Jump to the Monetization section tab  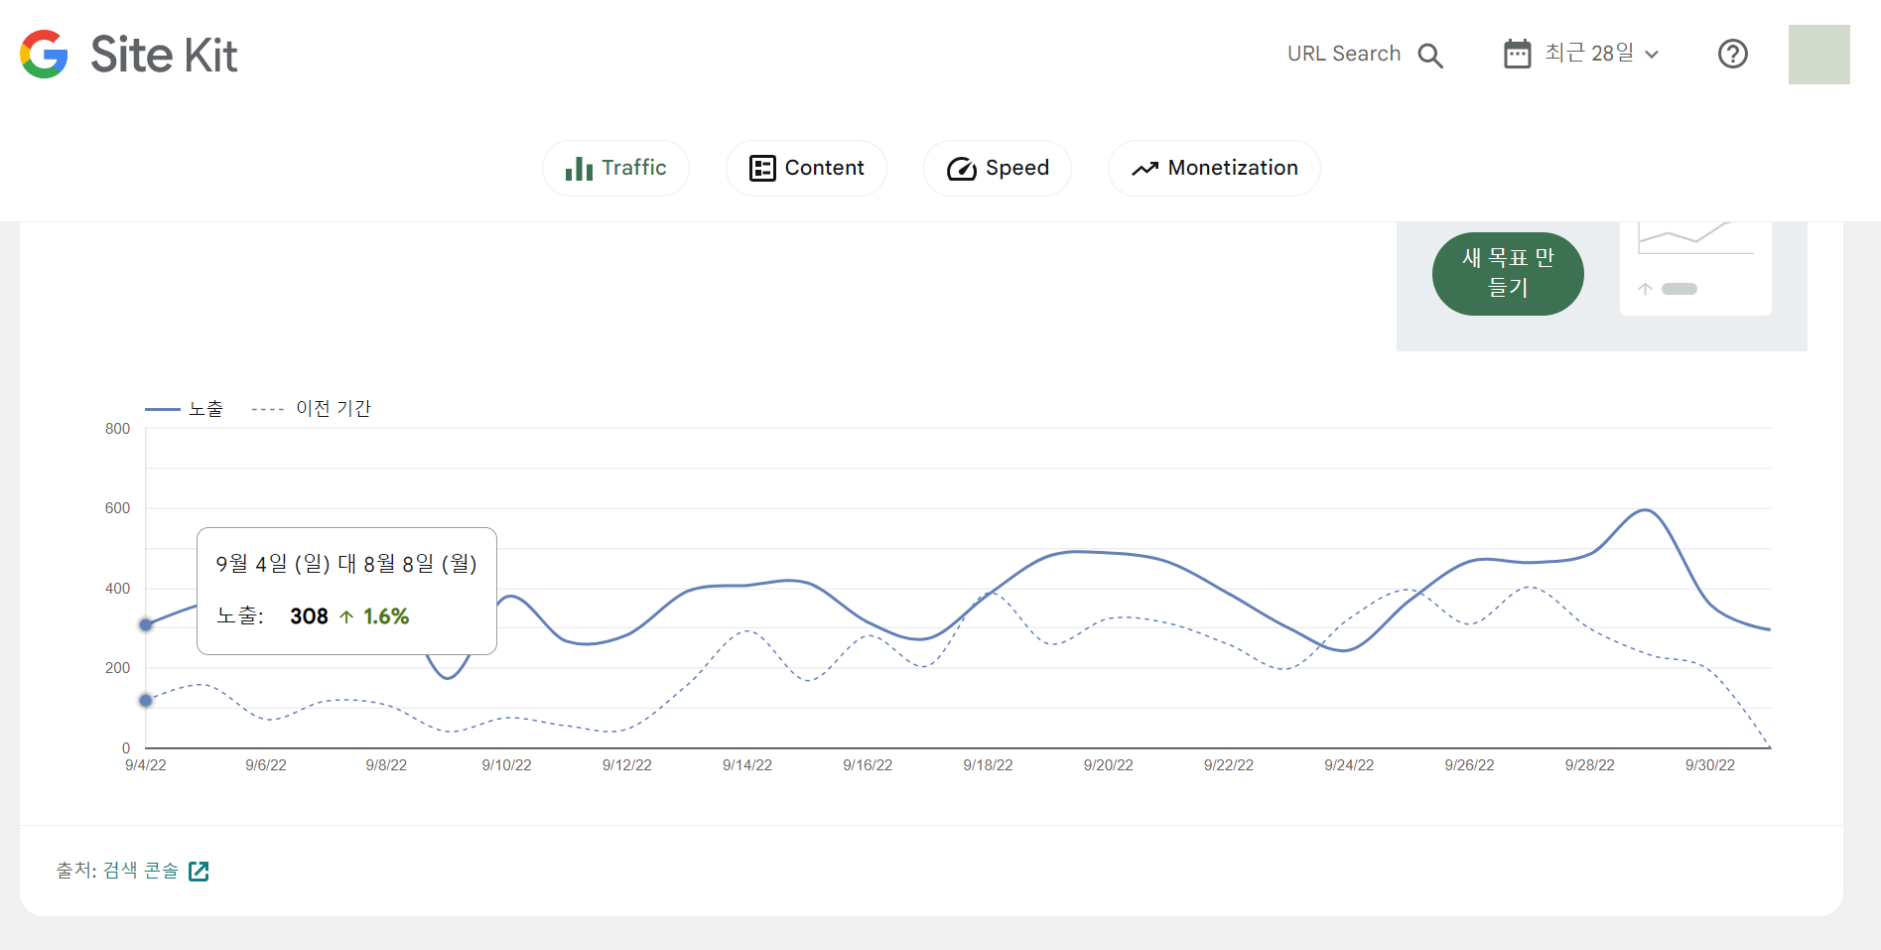tap(1214, 168)
